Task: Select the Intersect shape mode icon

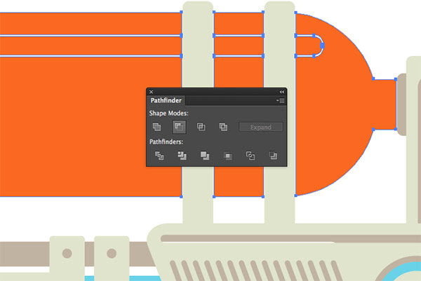Action: coord(201,127)
